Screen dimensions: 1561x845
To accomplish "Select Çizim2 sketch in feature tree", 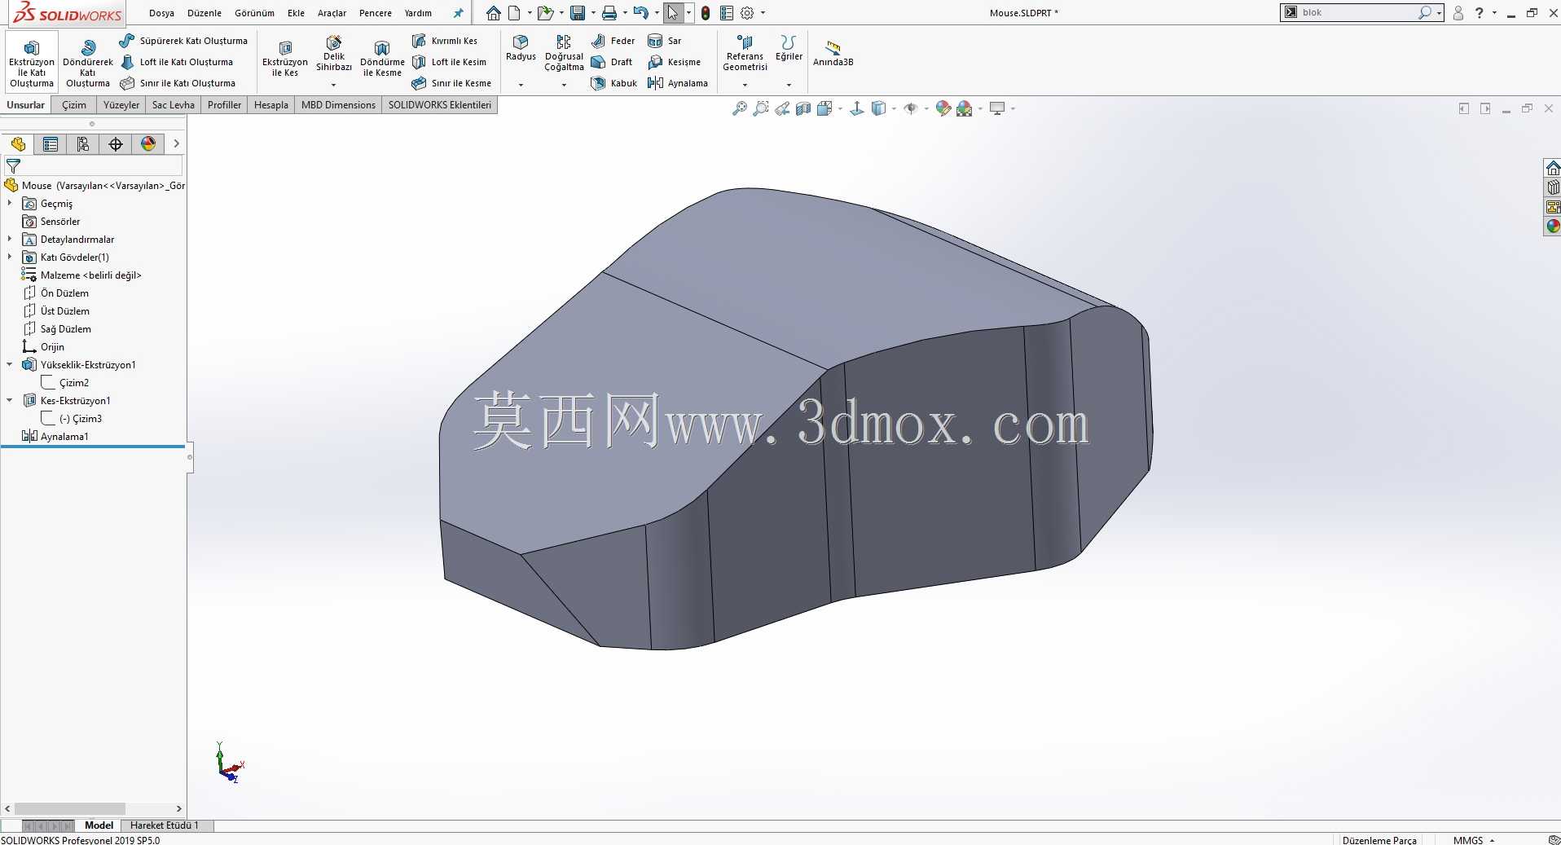I will coord(74,382).
